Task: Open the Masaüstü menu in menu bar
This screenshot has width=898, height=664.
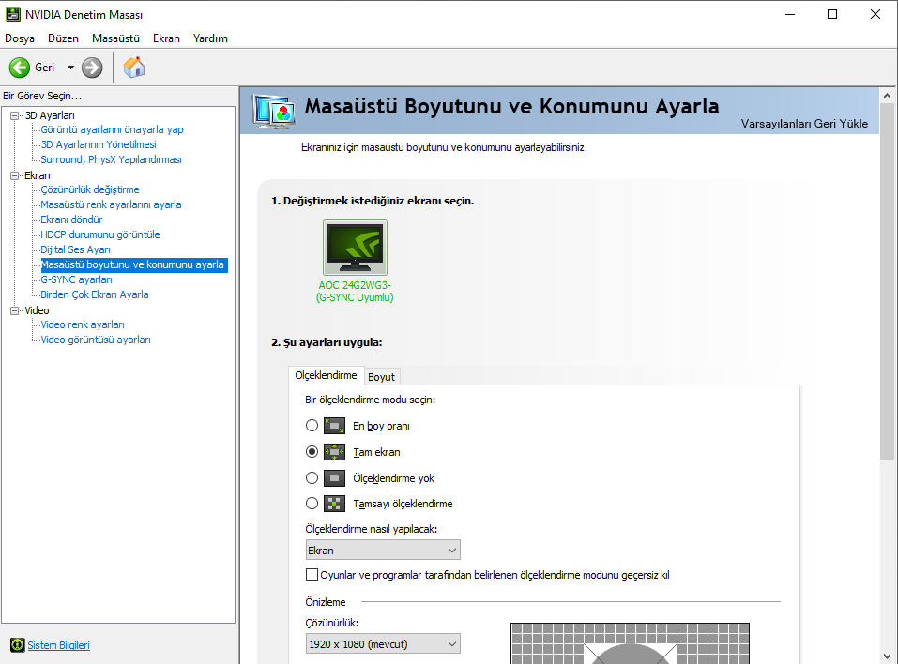Action: click(x=115, y=38)
